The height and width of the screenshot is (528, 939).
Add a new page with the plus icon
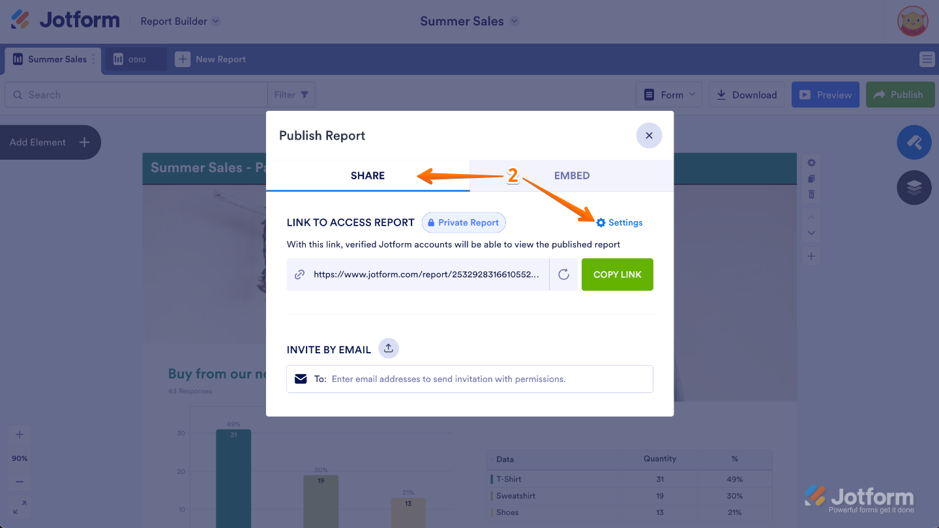coord(811,256)
